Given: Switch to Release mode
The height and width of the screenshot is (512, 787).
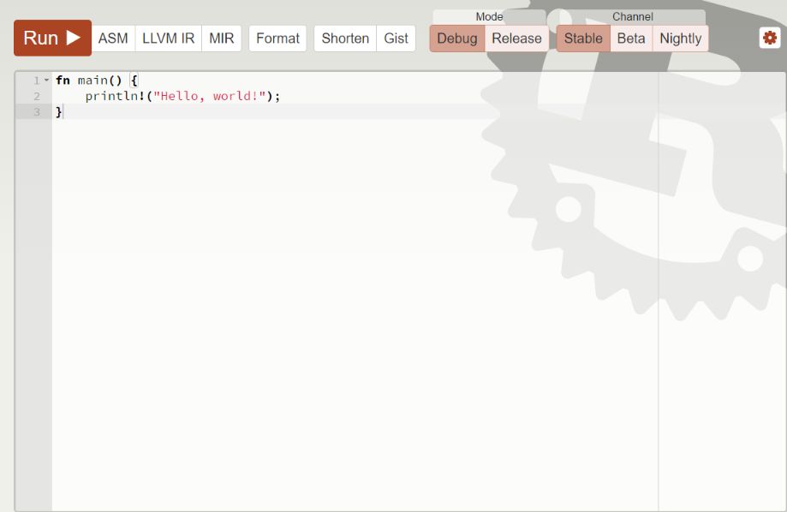Looking at the screenshot, I should click(x=516, y=39).
